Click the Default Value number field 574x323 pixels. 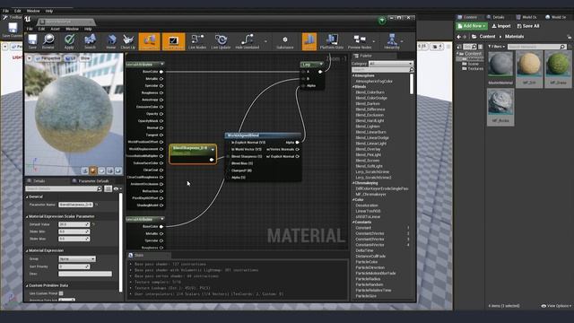coord(74,224)
